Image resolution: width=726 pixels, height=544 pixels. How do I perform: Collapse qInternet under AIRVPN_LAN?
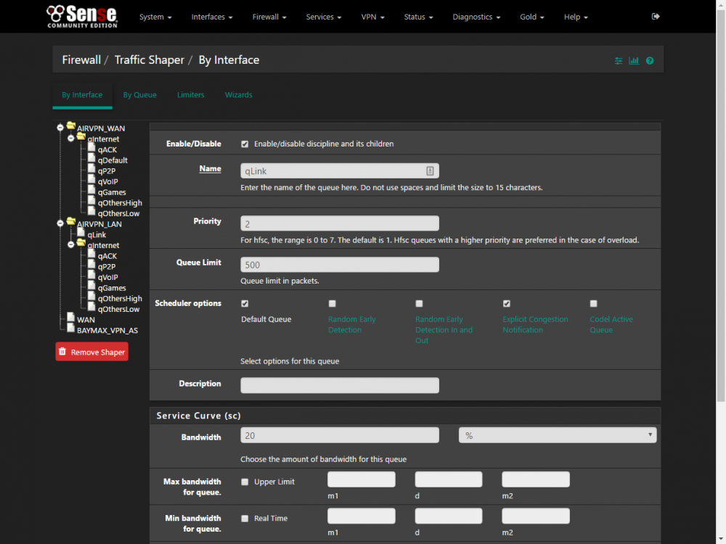pyautogui.click(x=71, y=244)
